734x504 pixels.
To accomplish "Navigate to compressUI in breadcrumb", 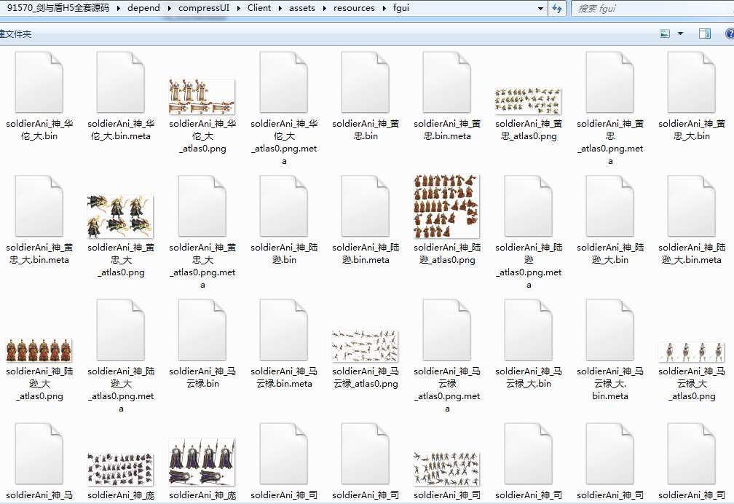I will coord(203,9).
